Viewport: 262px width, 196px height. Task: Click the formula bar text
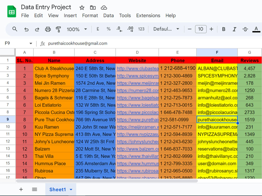[x=78, y=43]
